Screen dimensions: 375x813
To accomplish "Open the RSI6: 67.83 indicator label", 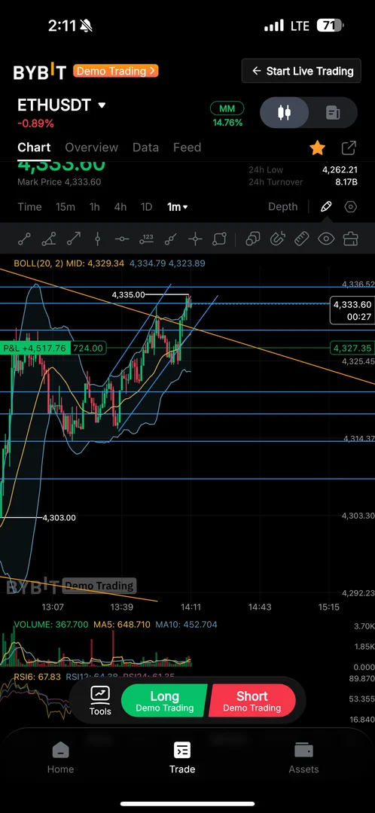I will [37, 677].
